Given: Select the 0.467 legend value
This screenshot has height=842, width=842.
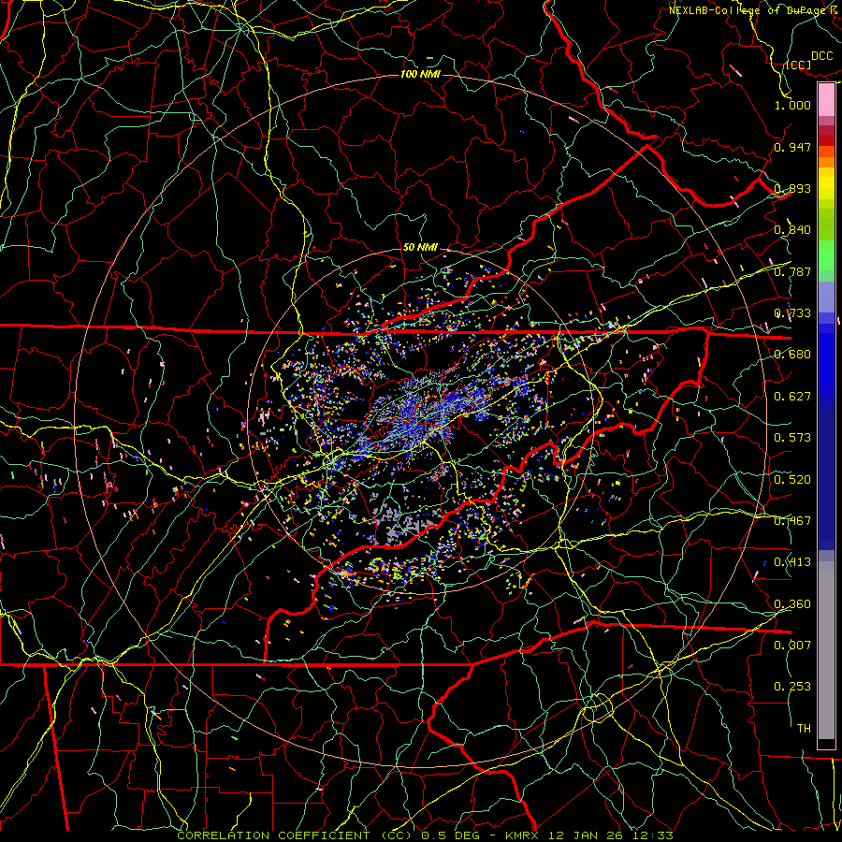Looking at the screenshot, I should 792,521.
